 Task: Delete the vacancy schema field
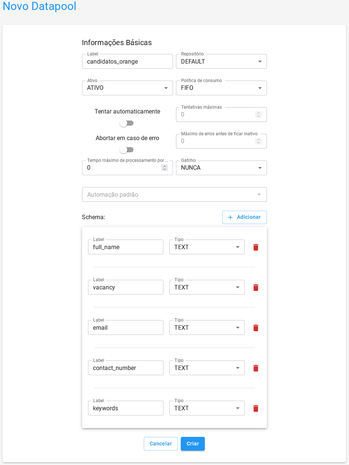[x=255, y=287]
